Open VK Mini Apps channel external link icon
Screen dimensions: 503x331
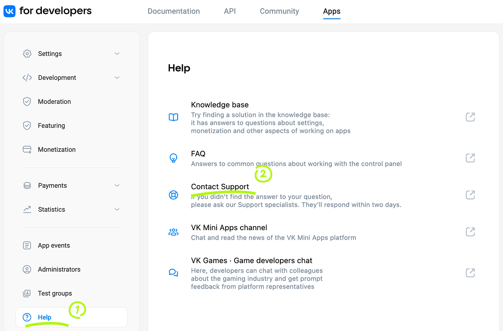point(470,232)
